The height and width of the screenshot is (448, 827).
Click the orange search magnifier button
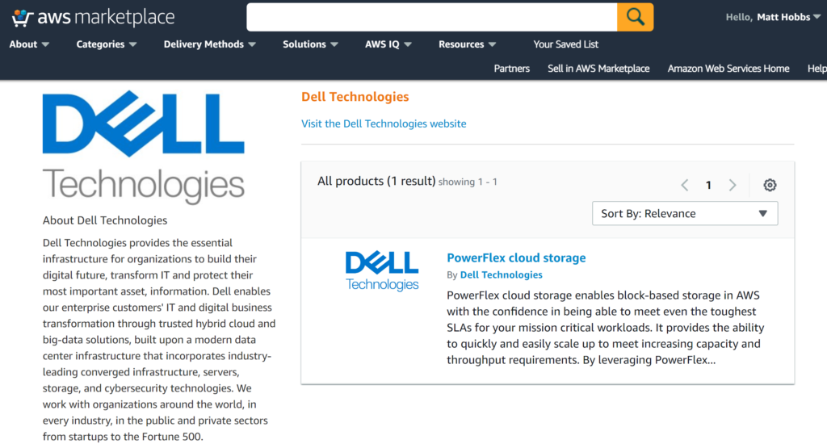[x=635, y=18]
